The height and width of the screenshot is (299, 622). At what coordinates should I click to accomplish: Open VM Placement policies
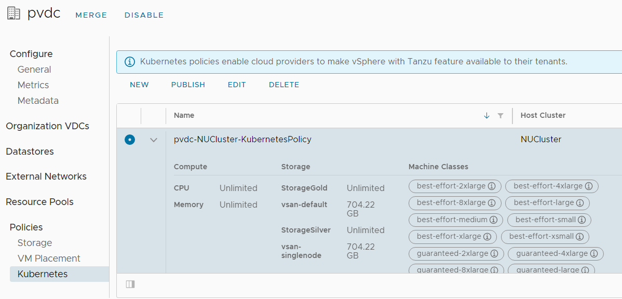point(49,259)
